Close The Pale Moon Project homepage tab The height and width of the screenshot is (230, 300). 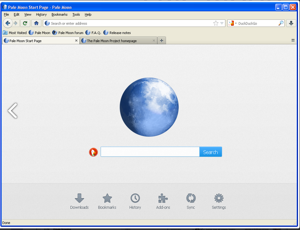click(x=154, y=41)
